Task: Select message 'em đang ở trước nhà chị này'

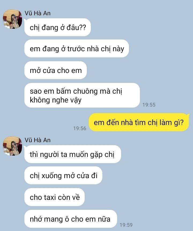Action: tap(77, 49)
